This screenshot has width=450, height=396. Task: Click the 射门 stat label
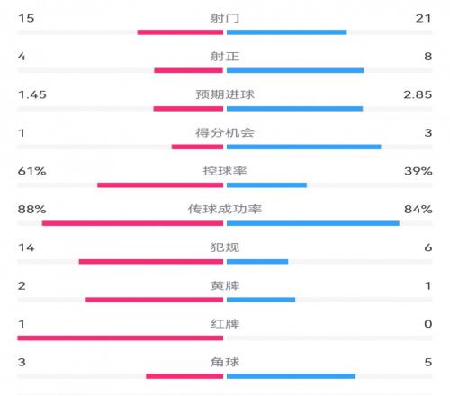click(x=225, y=18)
